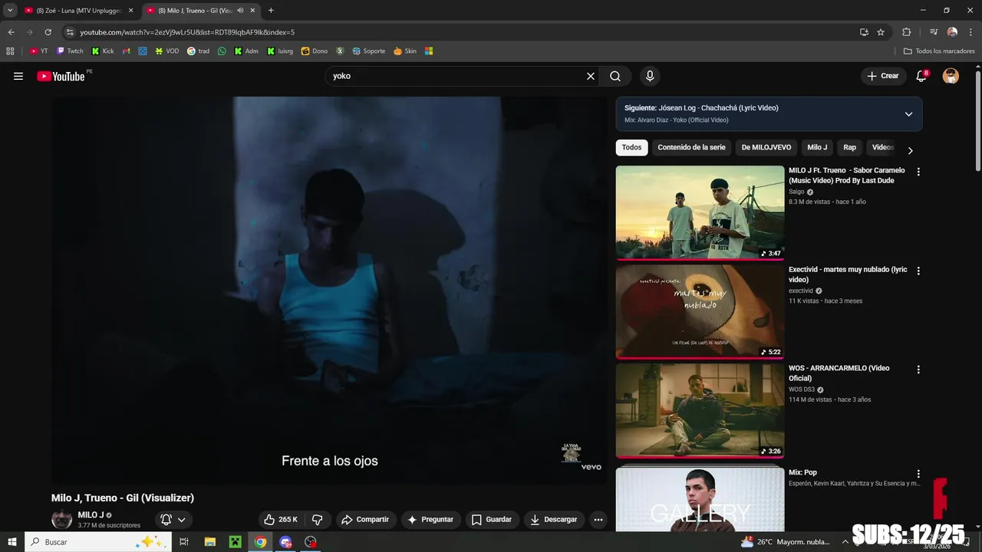Click the Compartir button
The width and height of the screenshot is (982, 552).
click(x=365, y=519)
